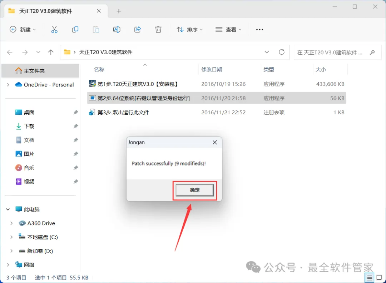Sort by 名称 column header
Viewport: 386px width, 283px height.
(x=99, y=69)
